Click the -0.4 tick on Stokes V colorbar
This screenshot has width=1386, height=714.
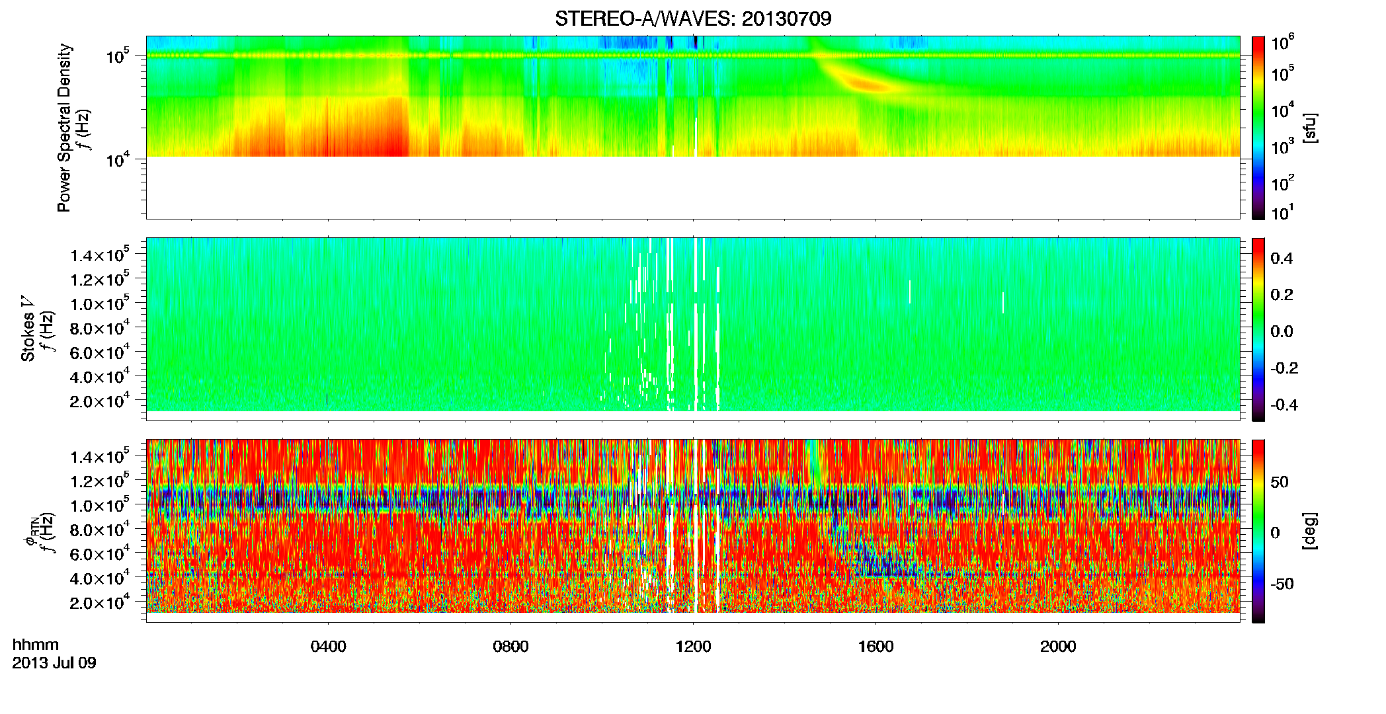(1284, 405)
